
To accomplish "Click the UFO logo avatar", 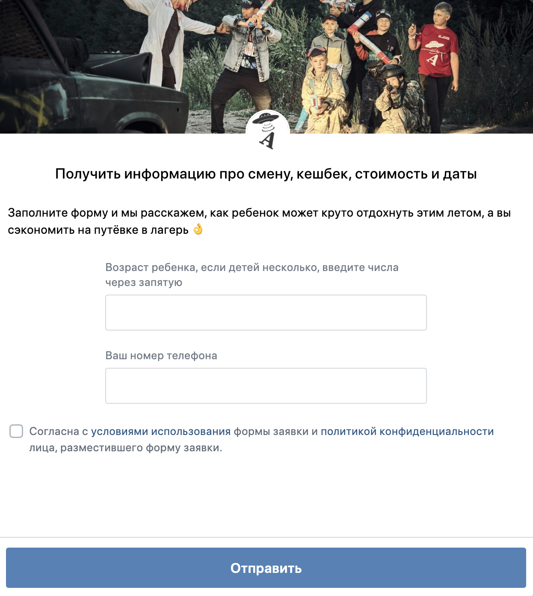I will pyautogui.click(x=268, y=131).
